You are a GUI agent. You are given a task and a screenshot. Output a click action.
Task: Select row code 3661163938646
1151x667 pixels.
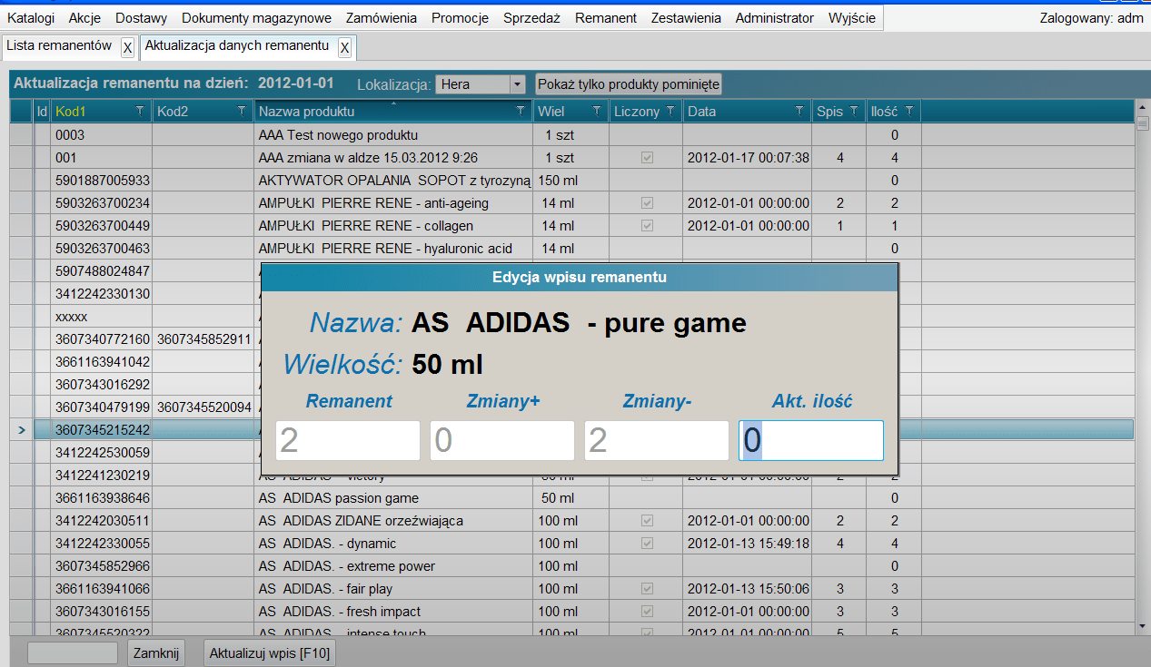(x=102, y=498)
